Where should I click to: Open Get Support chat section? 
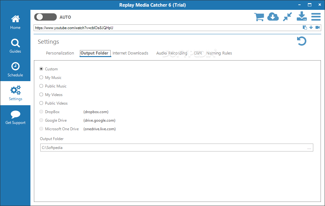(15, 117)
